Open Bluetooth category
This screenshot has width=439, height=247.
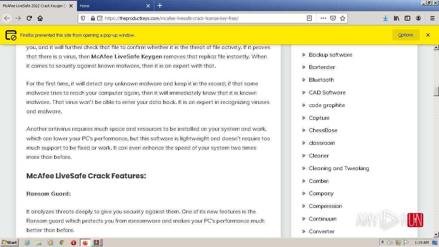pyautogui.click(x=321, y=80)
